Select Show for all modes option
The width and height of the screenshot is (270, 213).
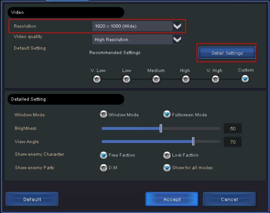click(167, 167)
